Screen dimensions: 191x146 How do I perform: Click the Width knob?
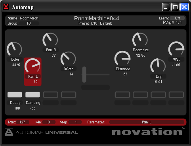[68, 59]
